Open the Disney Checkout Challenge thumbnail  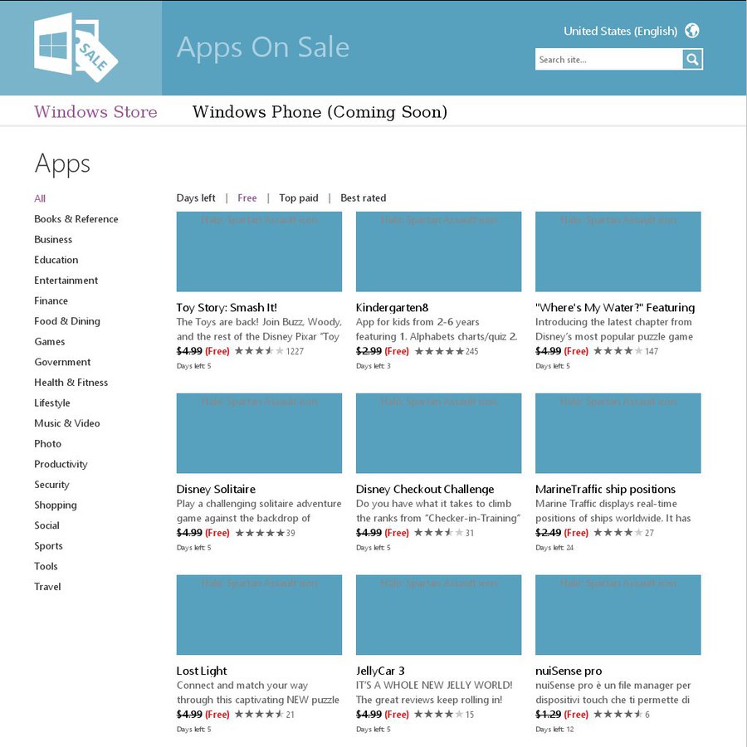click(439, 433)
